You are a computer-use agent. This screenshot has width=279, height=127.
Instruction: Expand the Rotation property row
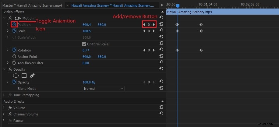[x=8, y=50]
